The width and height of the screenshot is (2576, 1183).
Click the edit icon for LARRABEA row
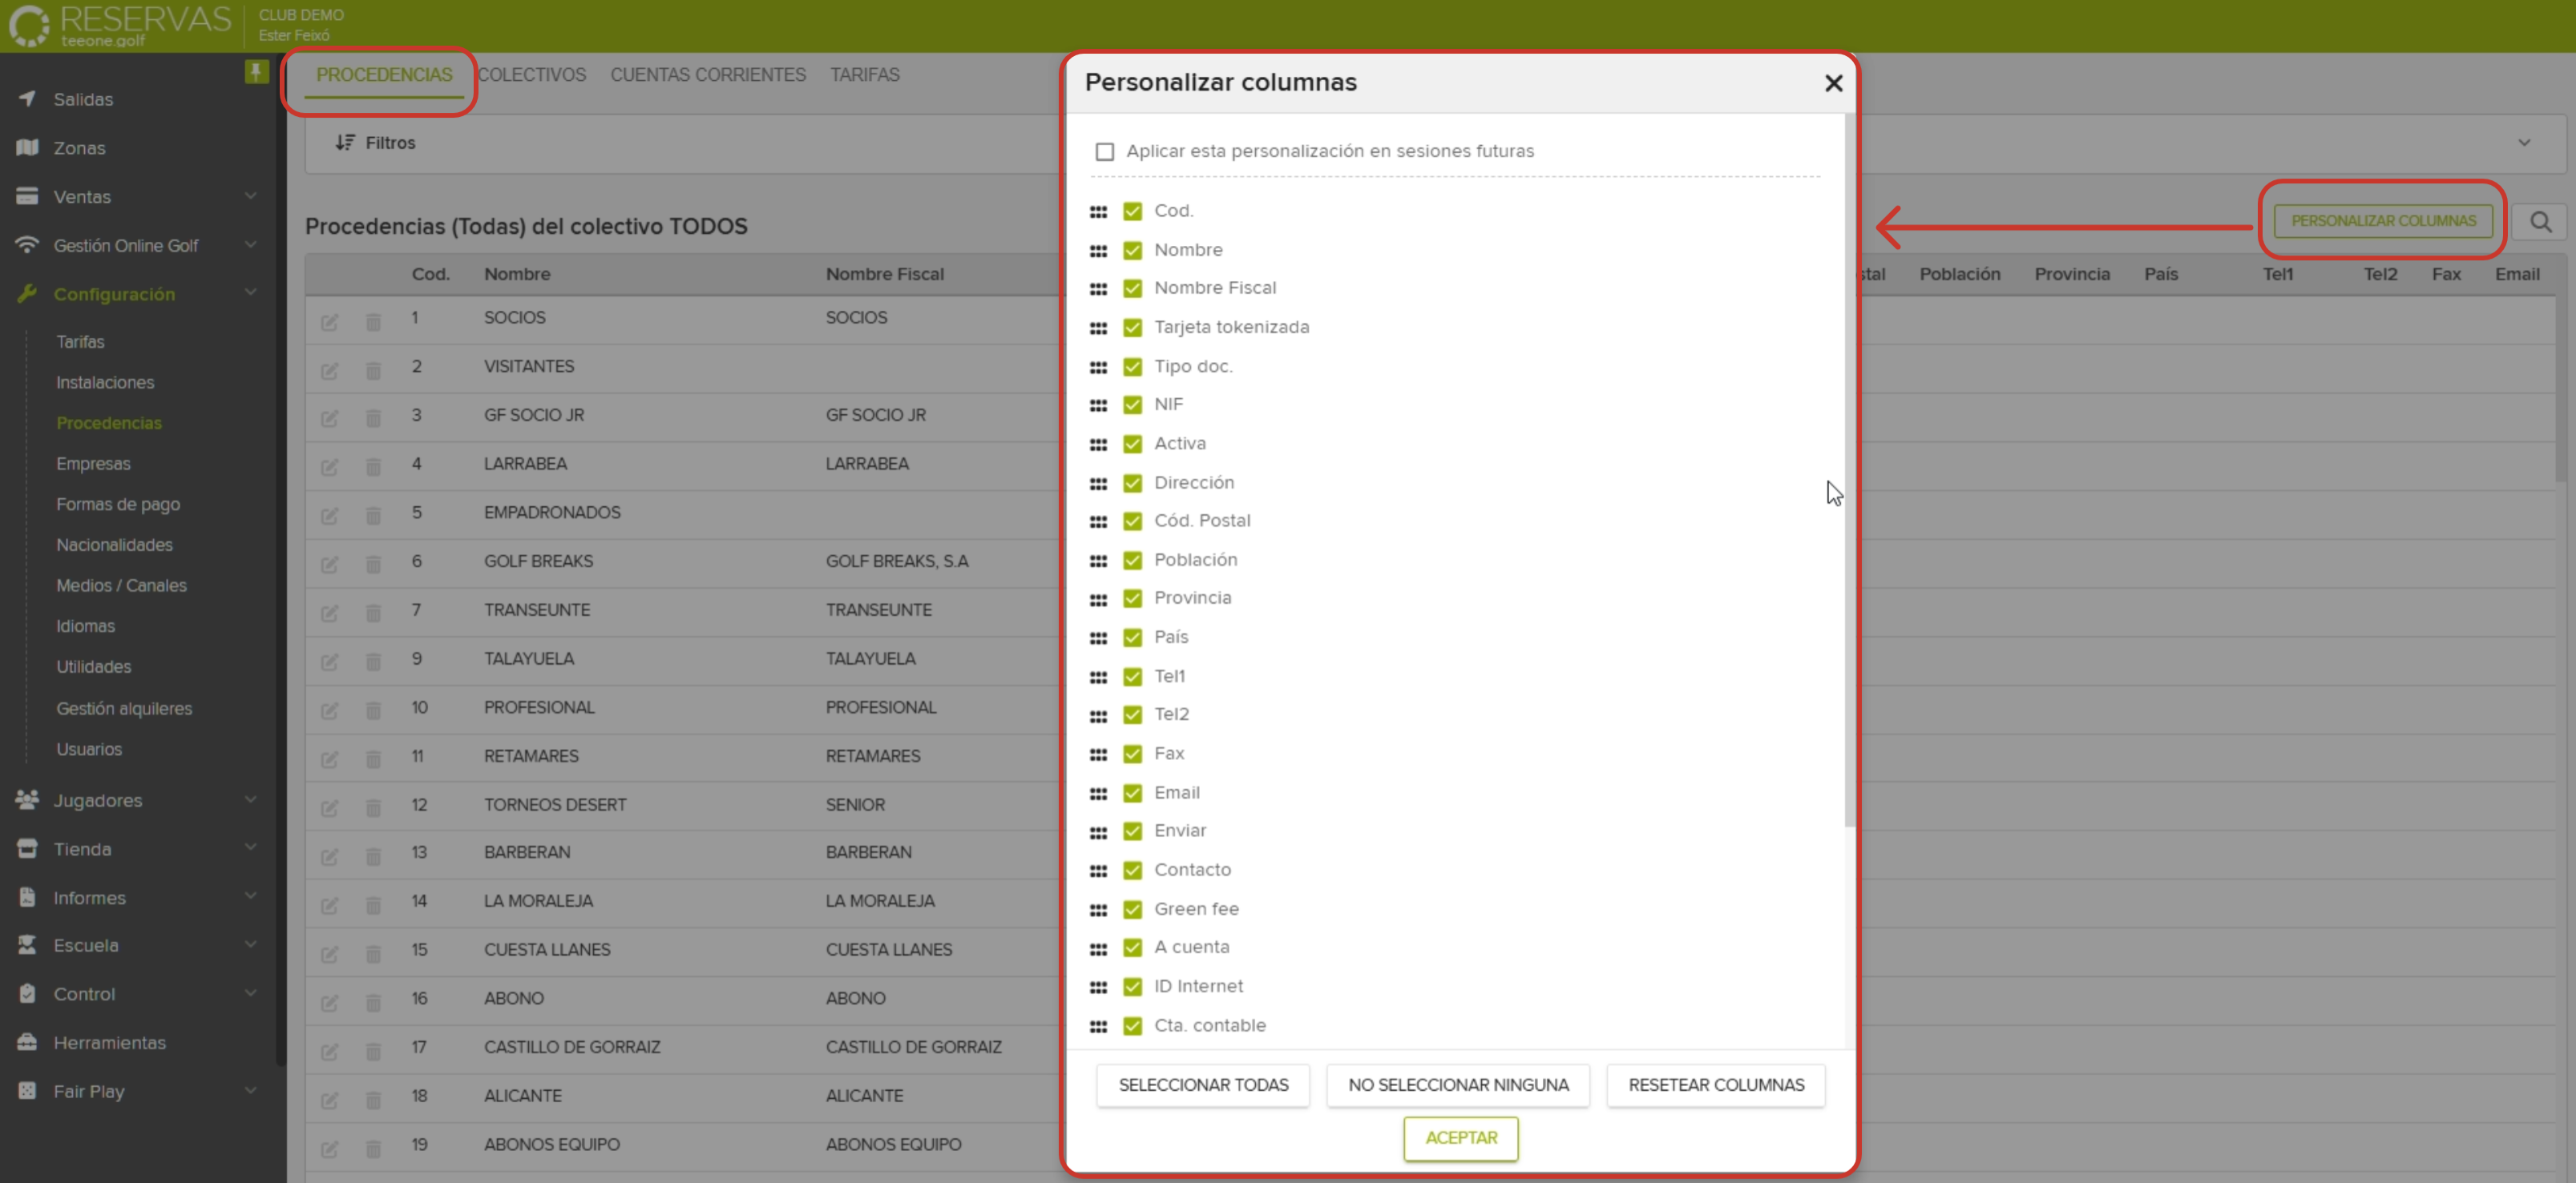[x=329, y=468]
